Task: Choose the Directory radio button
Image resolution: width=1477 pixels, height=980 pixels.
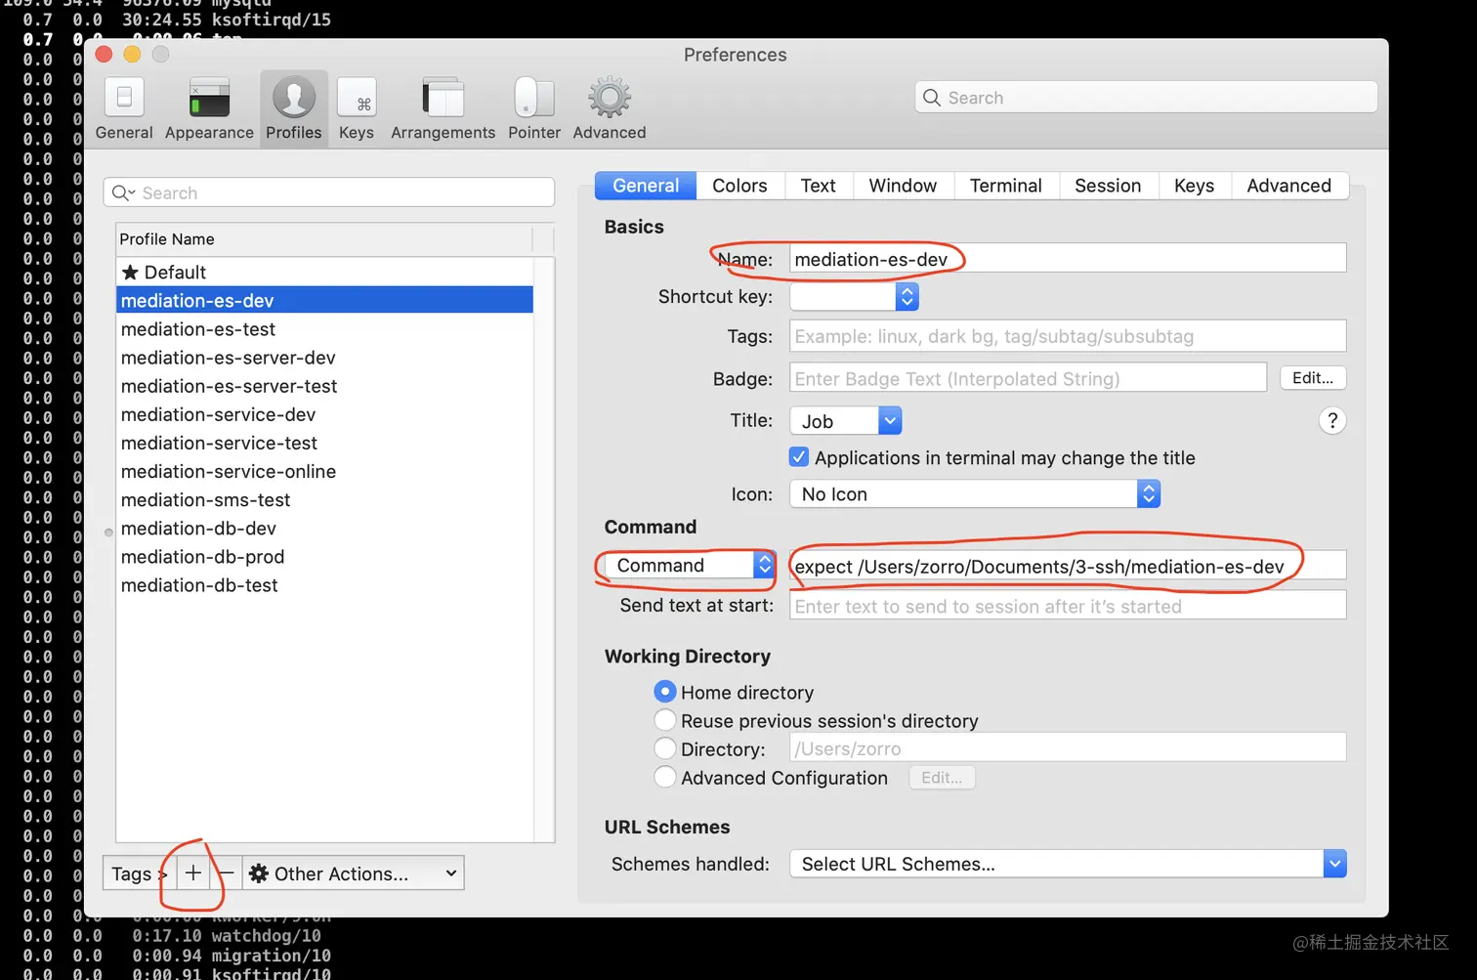Action: (665, 748)
